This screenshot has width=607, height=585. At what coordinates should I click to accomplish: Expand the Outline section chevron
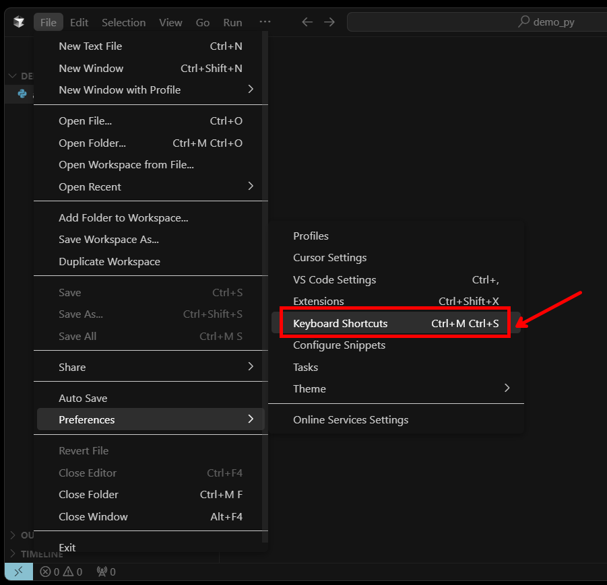pos(13,535)
